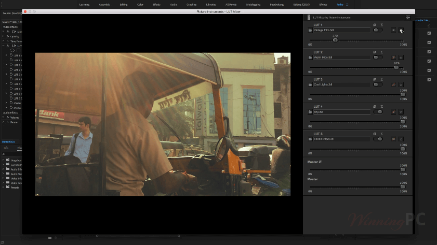Click the star favorite icon for LUT 1

(x=401, y=30)
